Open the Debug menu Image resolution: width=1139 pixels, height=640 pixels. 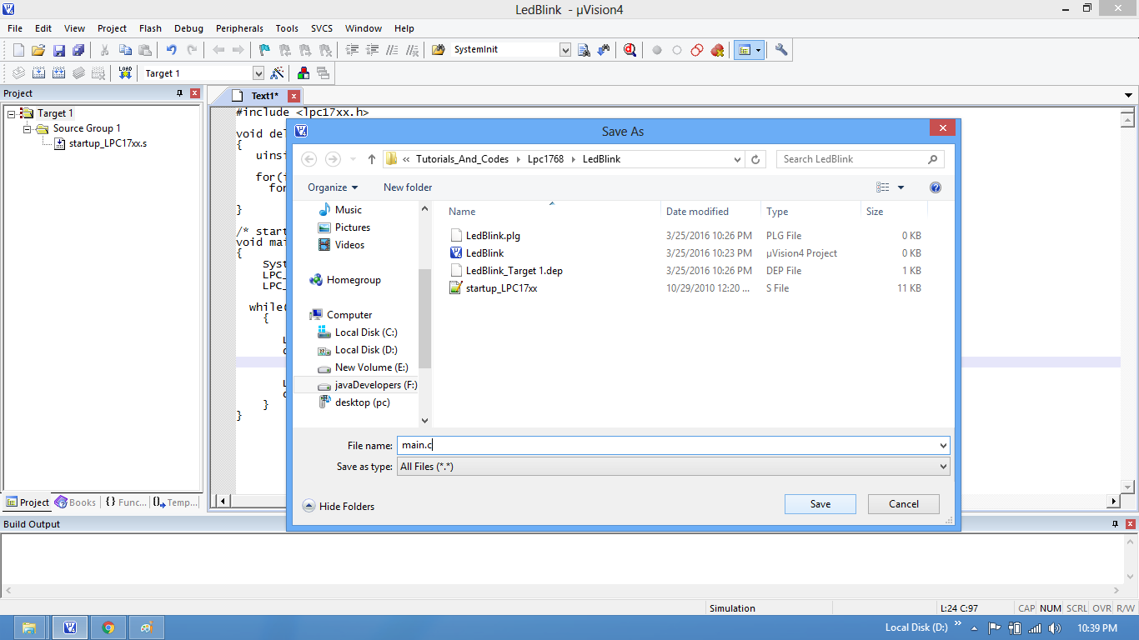click(x=189, y=28)
